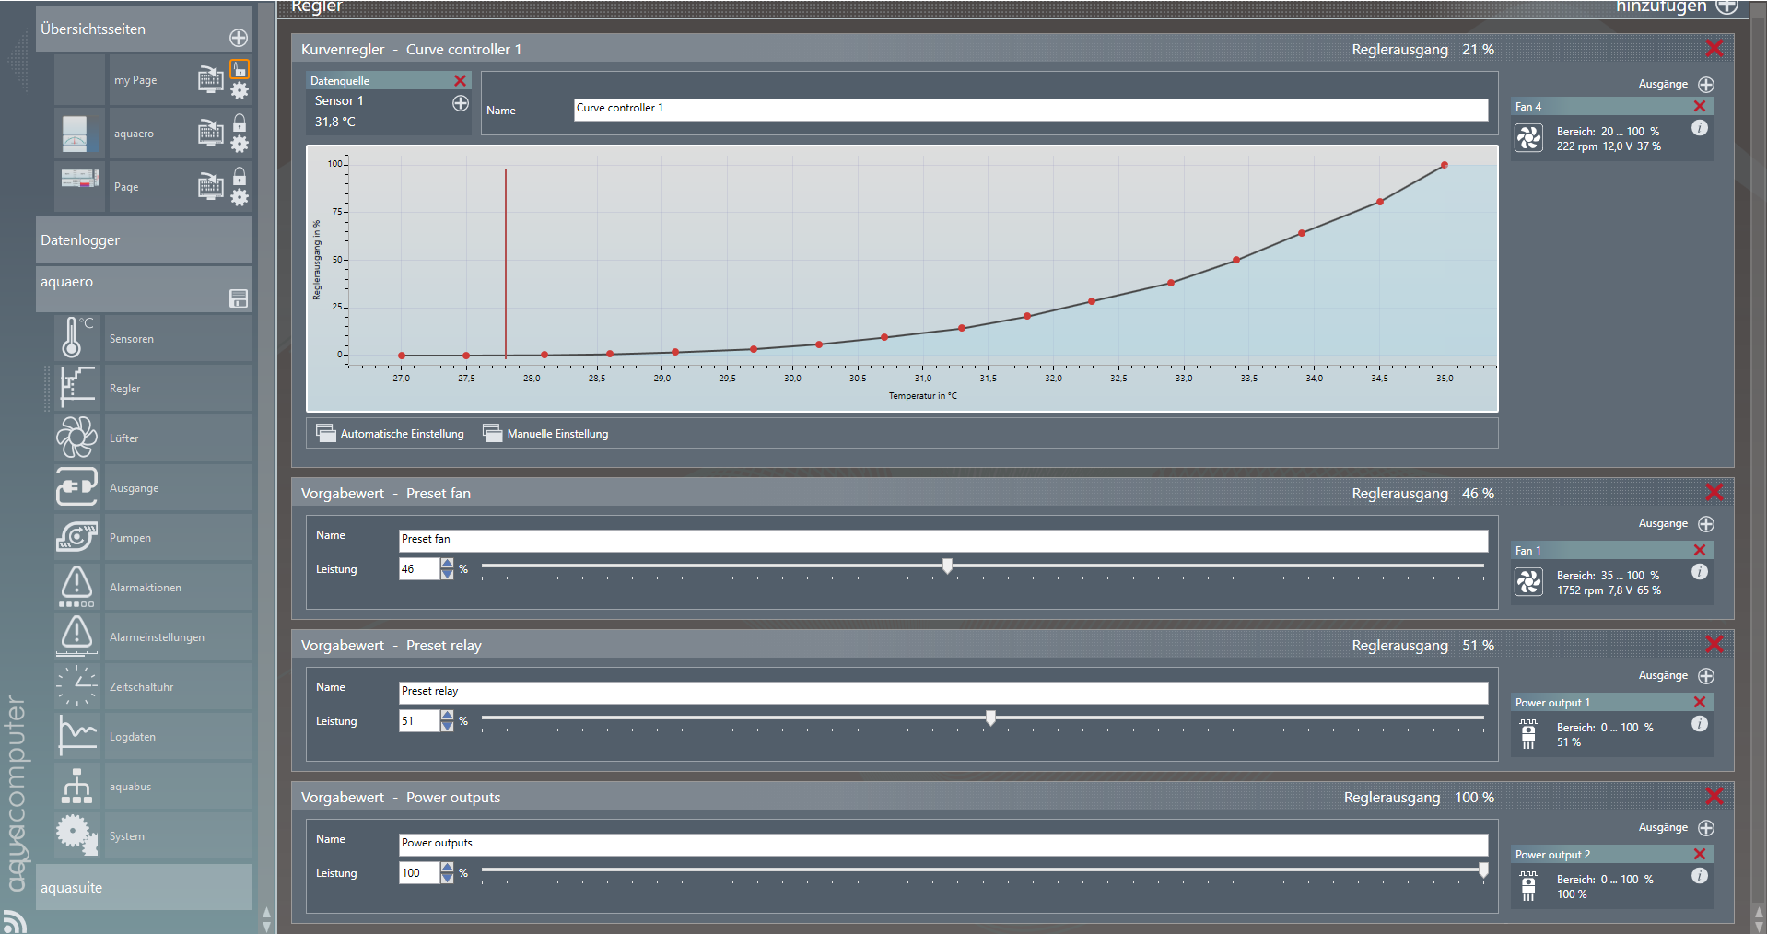Toggle lock icon for the Page entry

tap(240, 176)
